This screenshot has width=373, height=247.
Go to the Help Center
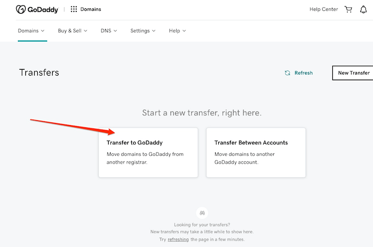(324, 9)
